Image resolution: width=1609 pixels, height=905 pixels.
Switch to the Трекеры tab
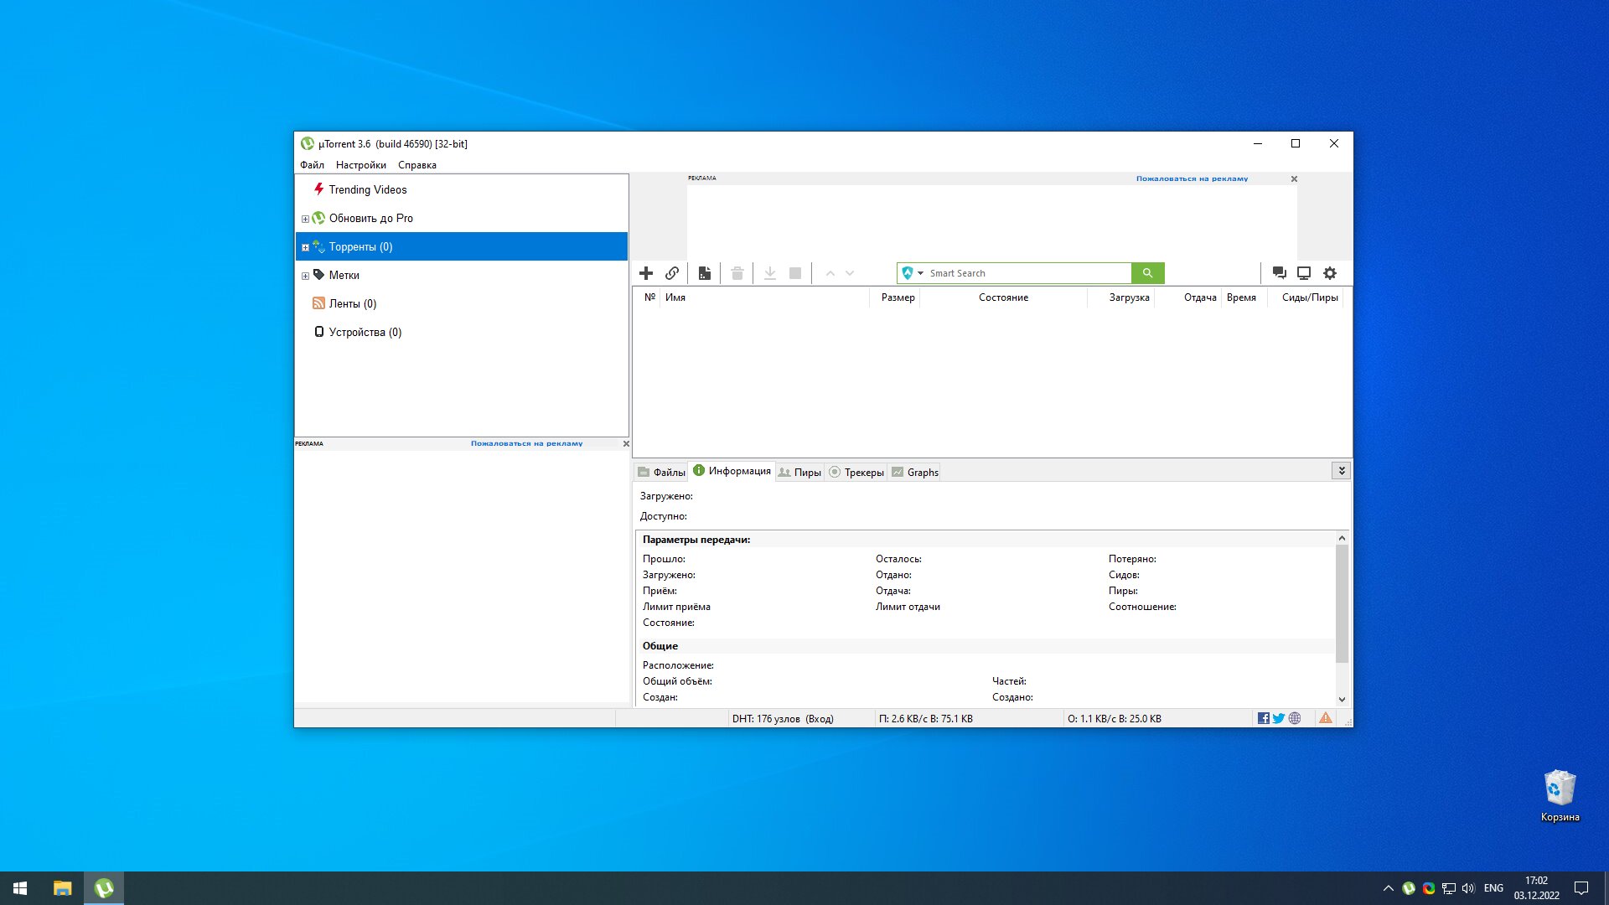(x=856, y=473)
